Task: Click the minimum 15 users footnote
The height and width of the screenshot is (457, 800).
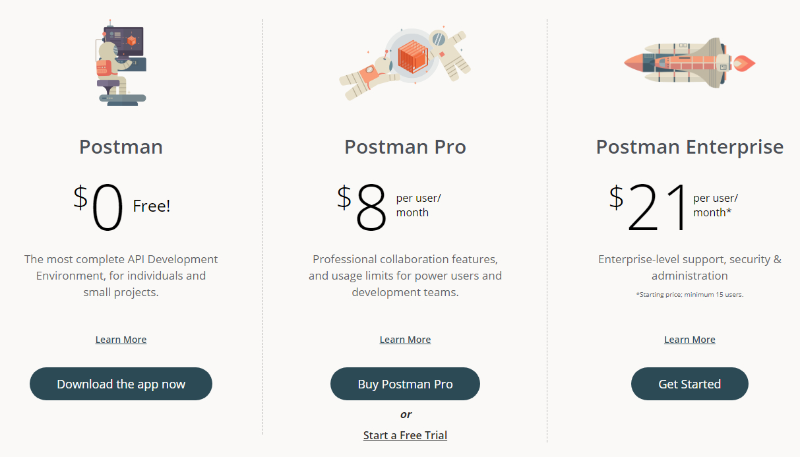Action: coord(690,295)
